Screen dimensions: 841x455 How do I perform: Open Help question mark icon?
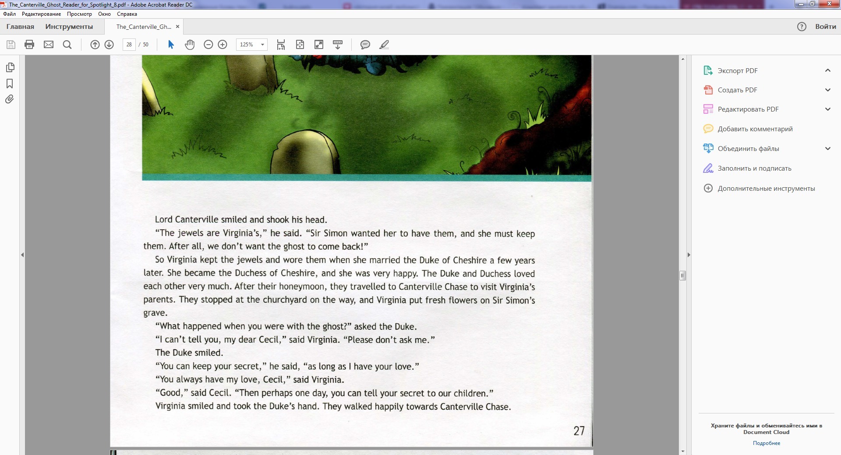tap(802, 27)
